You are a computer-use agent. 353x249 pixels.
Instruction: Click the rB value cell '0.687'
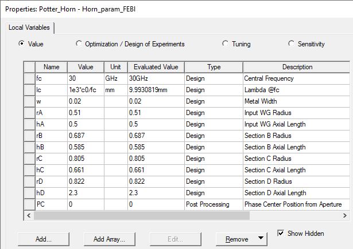[x=86, y=136]
